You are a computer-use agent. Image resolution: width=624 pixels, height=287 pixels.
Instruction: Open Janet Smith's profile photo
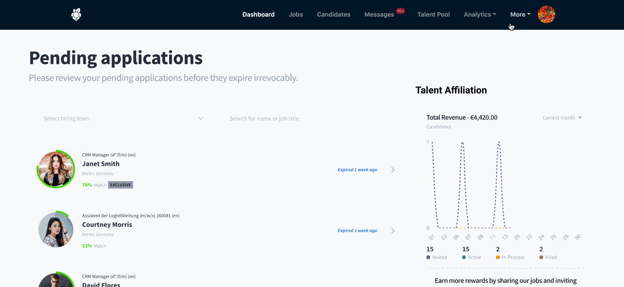56,169
